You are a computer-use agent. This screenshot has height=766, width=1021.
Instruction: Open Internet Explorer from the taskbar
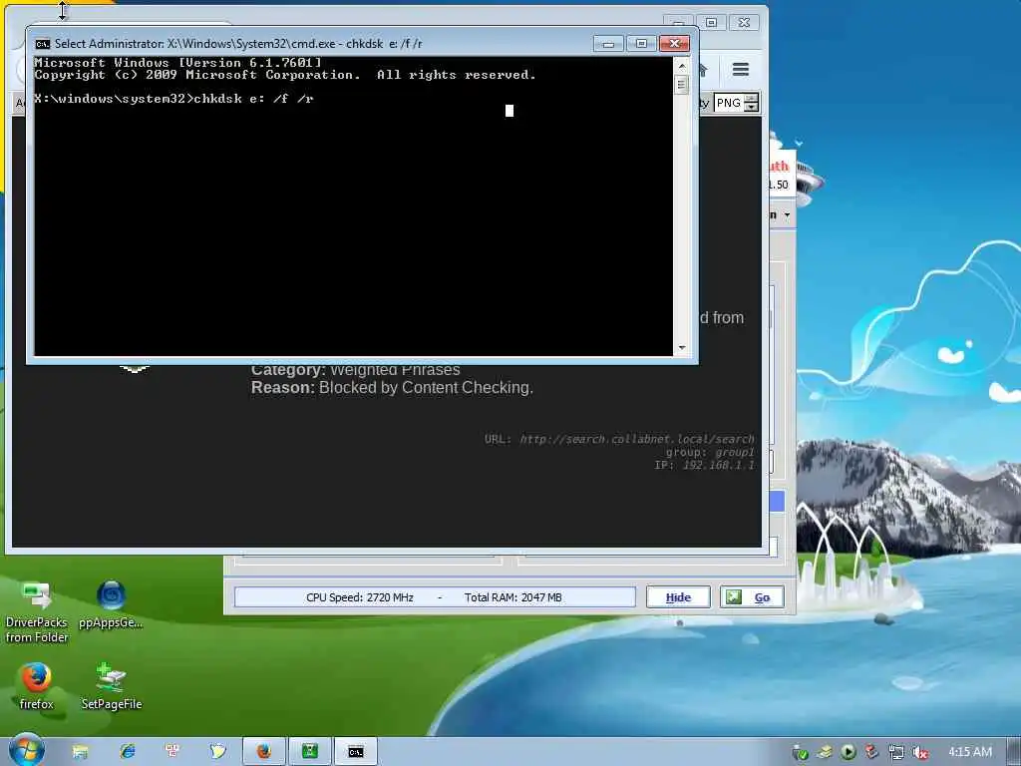127,751
